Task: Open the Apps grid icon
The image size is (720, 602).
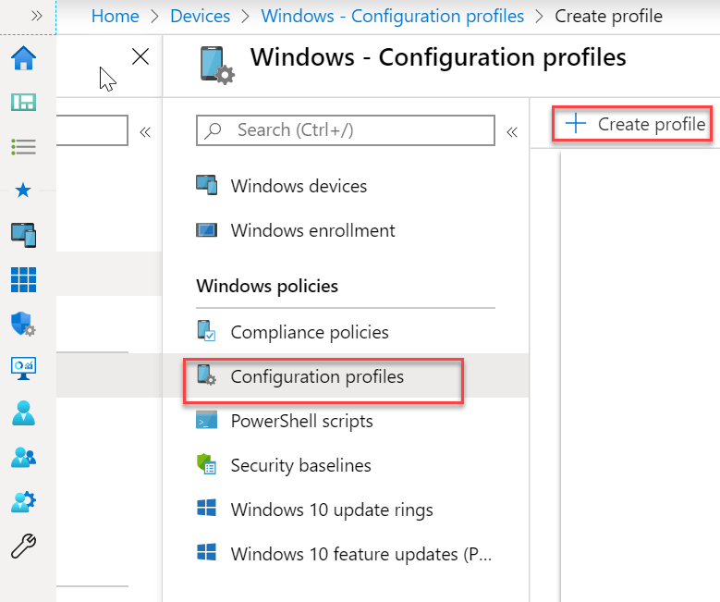Action: pos(23,279)
